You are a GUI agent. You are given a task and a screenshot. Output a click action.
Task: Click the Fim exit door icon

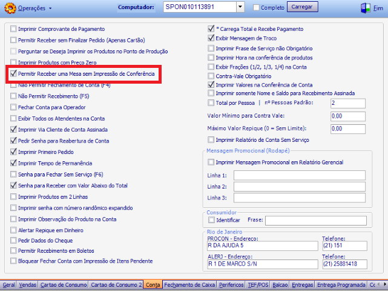(366, 8)
